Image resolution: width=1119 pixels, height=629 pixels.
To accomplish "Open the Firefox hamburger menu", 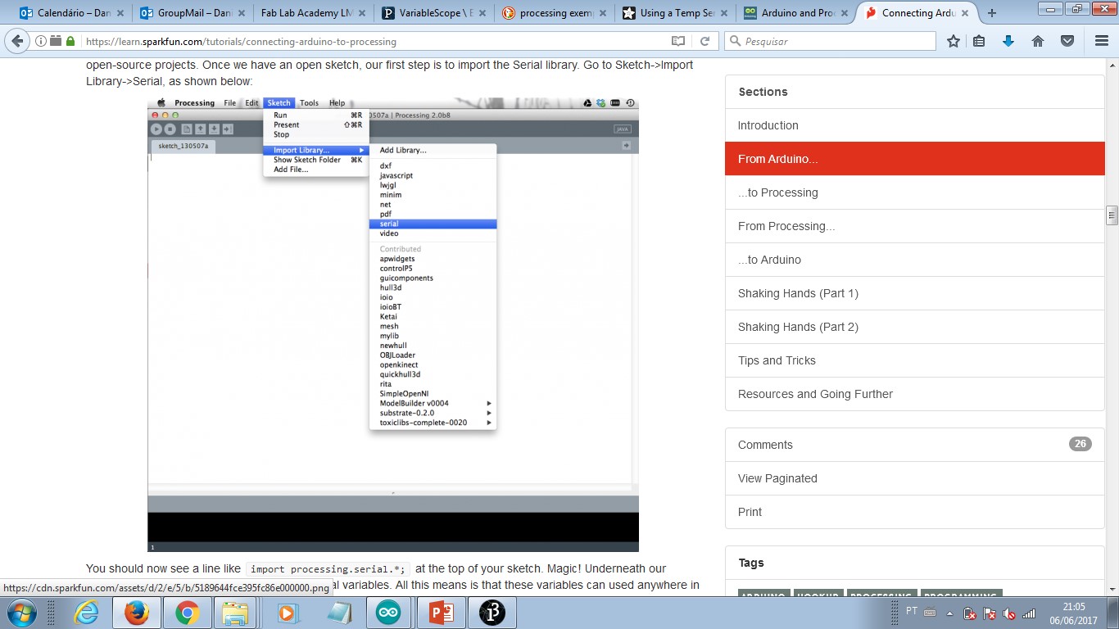I will click(1100, 41).
